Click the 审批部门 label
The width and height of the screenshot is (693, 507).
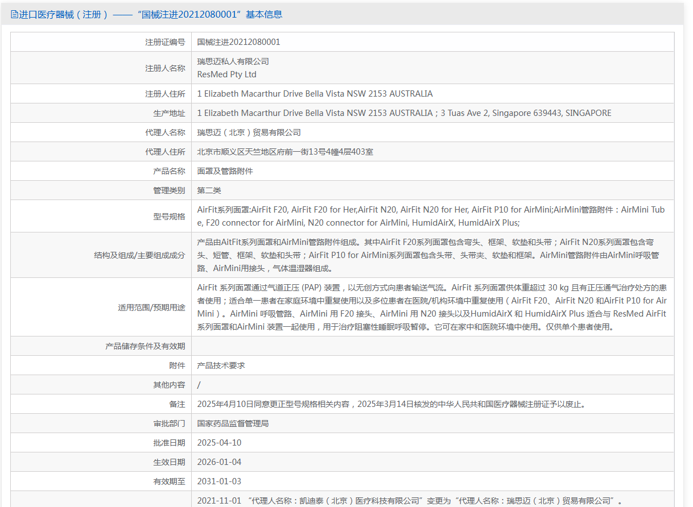169,423
